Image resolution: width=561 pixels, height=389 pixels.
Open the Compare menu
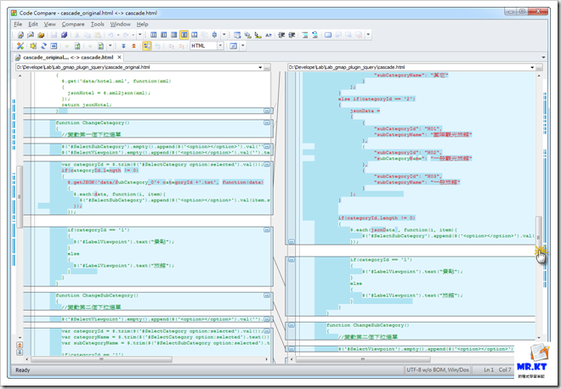click(x=73, y=24)
